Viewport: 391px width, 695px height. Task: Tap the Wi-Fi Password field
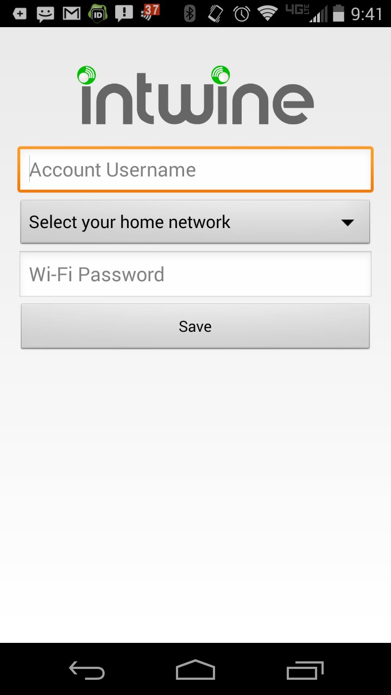click(x=195, y=274)
